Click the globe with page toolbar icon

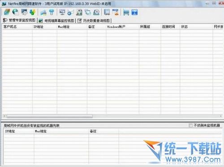15,12
